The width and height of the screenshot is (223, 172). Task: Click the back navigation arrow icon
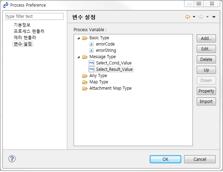point(188,17)
